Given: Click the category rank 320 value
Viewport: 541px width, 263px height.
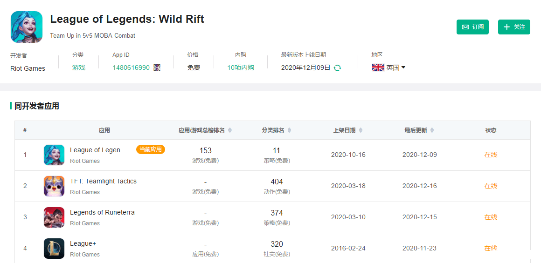Looking at the screenshot, I should tap(277, 244).
